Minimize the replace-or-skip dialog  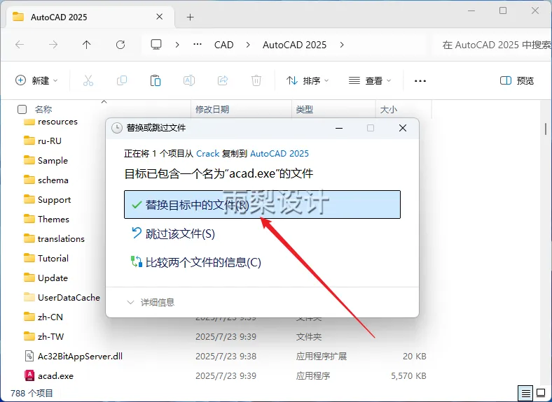coord(339,128)
